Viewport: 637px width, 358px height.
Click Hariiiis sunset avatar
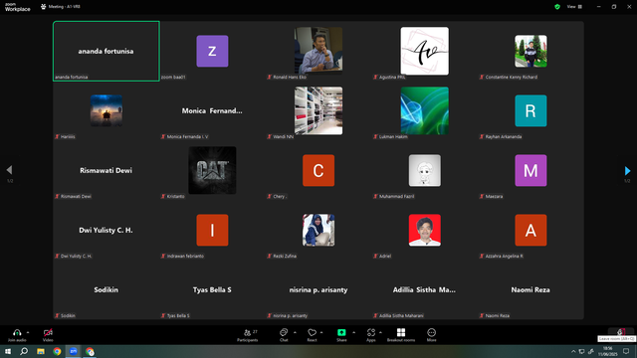(106, 110)
